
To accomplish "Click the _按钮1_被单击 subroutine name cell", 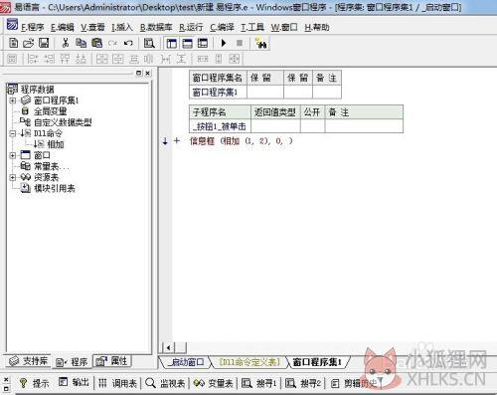I will coord(220,126).
